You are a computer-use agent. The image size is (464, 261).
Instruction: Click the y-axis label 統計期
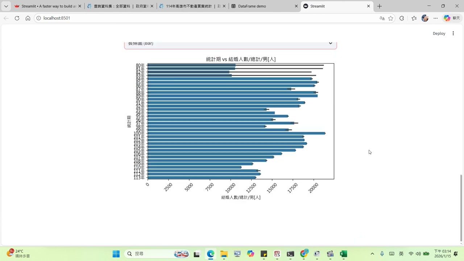pyautogui.click(x=129, y=121)
